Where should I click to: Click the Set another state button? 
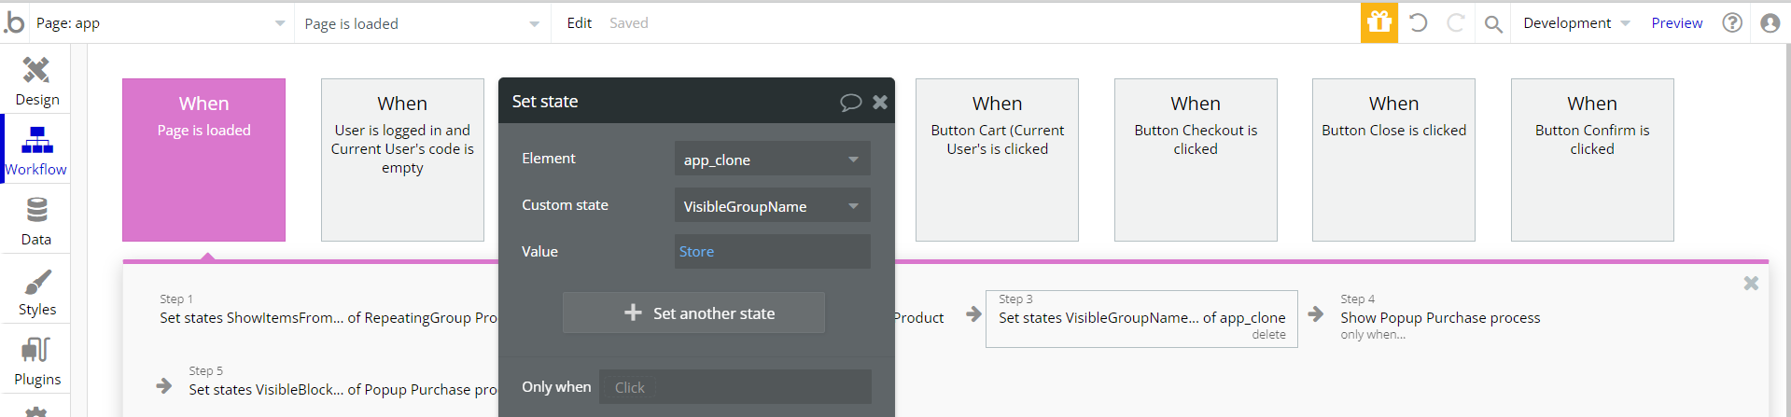(693, 313)
